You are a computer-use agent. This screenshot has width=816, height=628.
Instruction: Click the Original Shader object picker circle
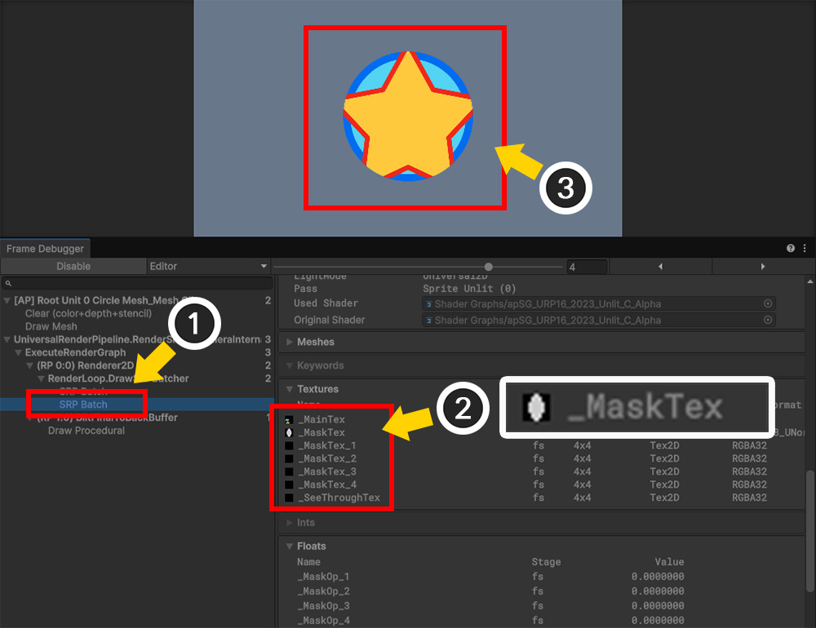coord(767,321)
